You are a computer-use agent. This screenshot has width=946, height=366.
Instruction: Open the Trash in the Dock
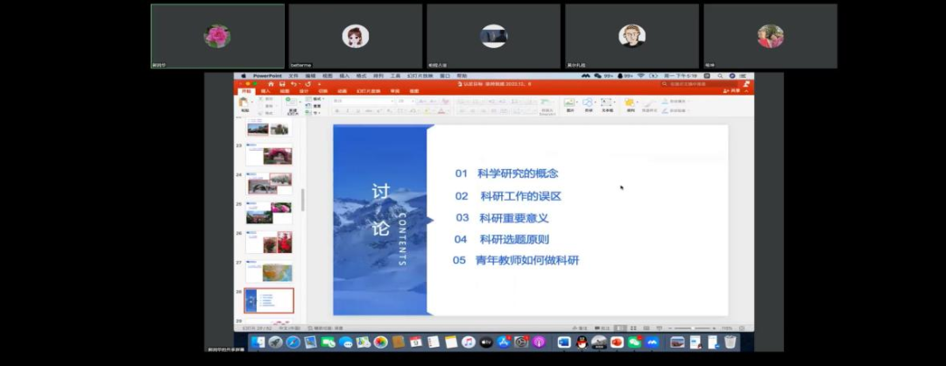[x=730, y=341]
